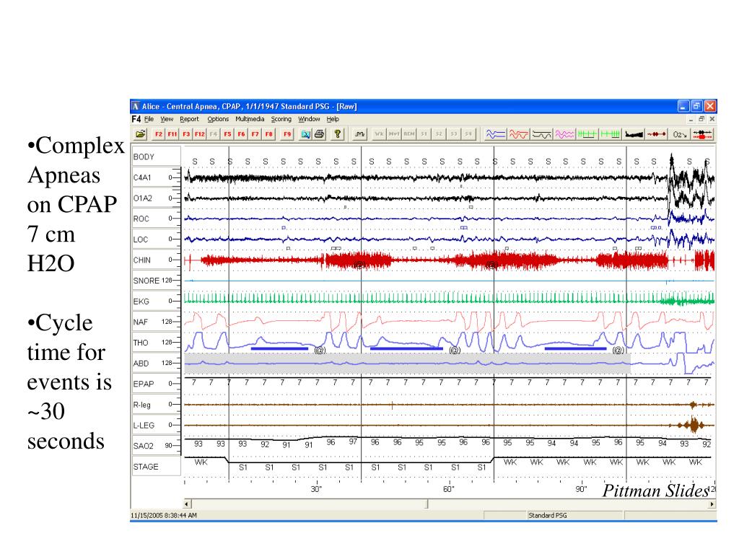Select the blue waveform montage icon
The image size is (739, 554).
point(495,134)
